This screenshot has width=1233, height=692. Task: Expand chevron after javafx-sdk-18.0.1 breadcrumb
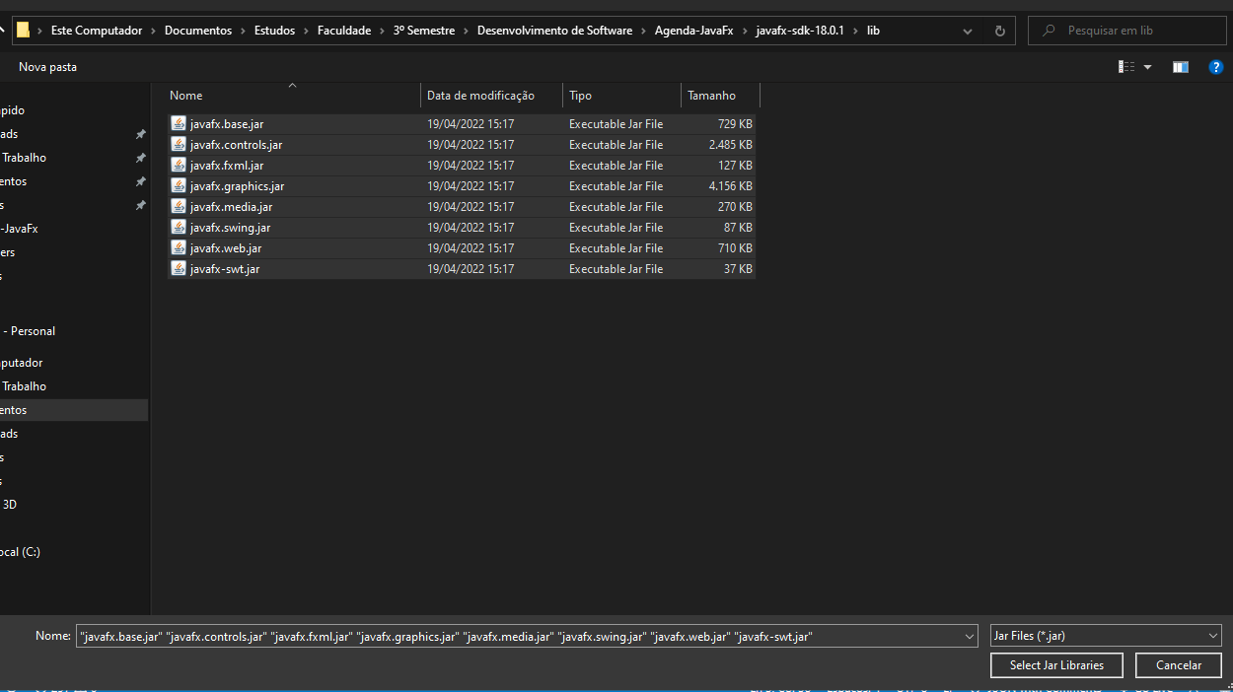[x=856, y=31]
